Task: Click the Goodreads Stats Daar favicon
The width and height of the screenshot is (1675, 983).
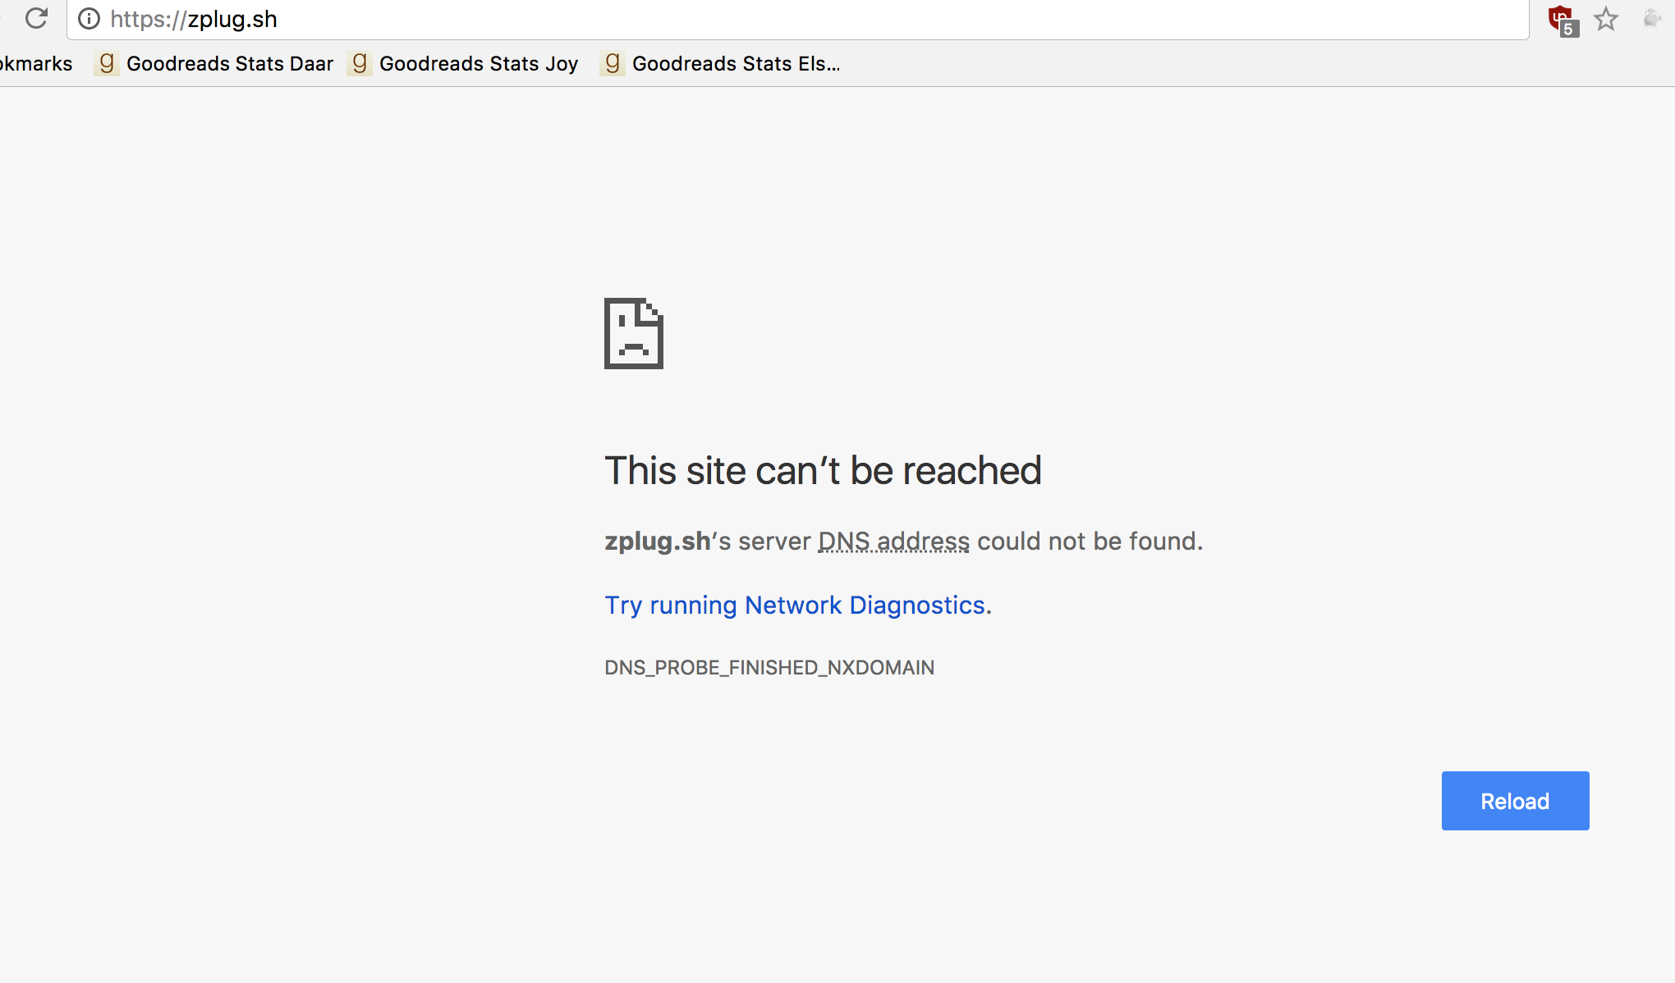Action: (106, 62)
